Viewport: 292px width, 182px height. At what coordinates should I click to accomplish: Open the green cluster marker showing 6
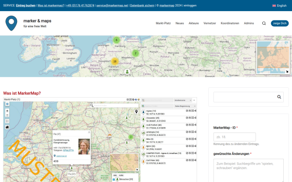click(x=116, y=40)
